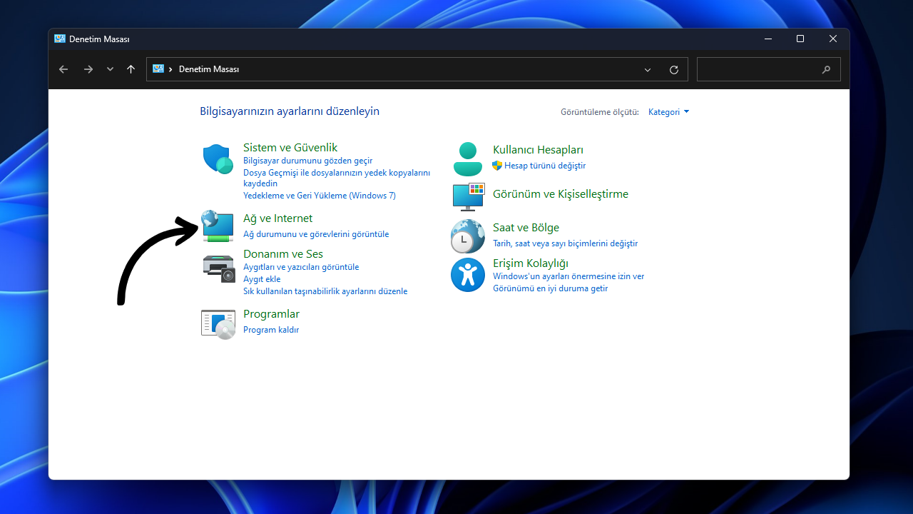Viewport: 913px width, 514px height.
Task: Open Ağ ve Internet category heading
Action: 277,218
